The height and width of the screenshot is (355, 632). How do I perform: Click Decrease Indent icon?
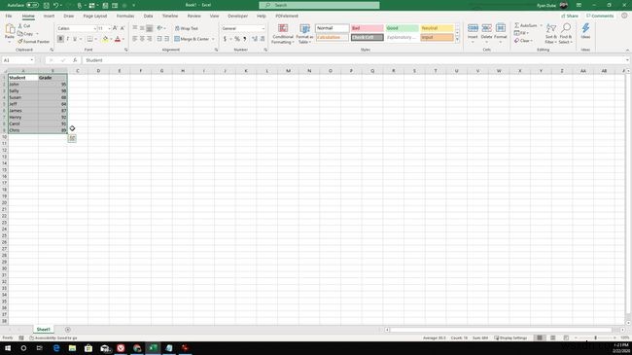(159, 39)
